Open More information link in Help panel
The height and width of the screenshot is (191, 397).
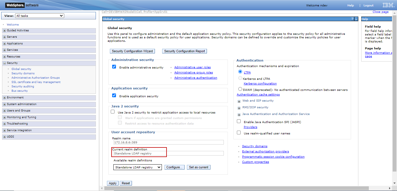click(378, 55)
